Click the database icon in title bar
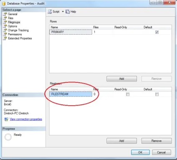The height and width of the screenshot is (160, 177). pyautogui.click(x=4, y=3)
